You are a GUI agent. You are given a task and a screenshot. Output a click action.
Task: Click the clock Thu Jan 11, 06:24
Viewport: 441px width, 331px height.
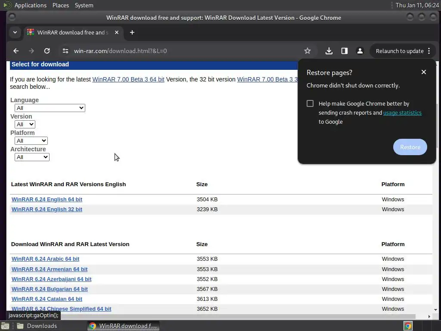click(417, 5)
